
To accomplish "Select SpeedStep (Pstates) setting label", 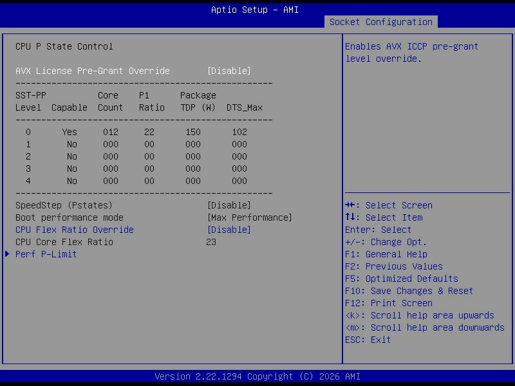I will click(64, 205).
